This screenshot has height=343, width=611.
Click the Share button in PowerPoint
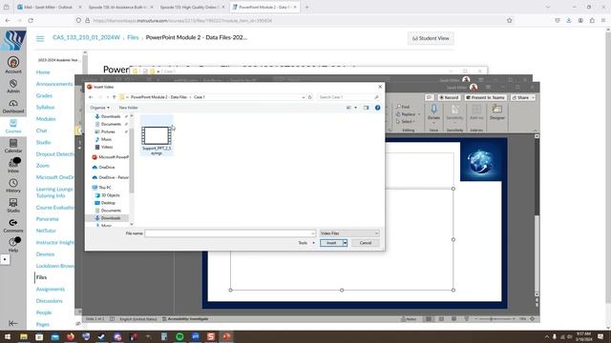point(522,97)
